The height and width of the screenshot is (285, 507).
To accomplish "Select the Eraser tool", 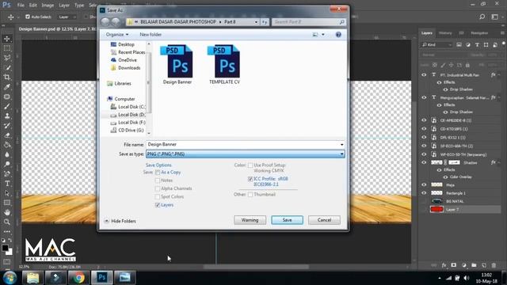I will (7, 135).
